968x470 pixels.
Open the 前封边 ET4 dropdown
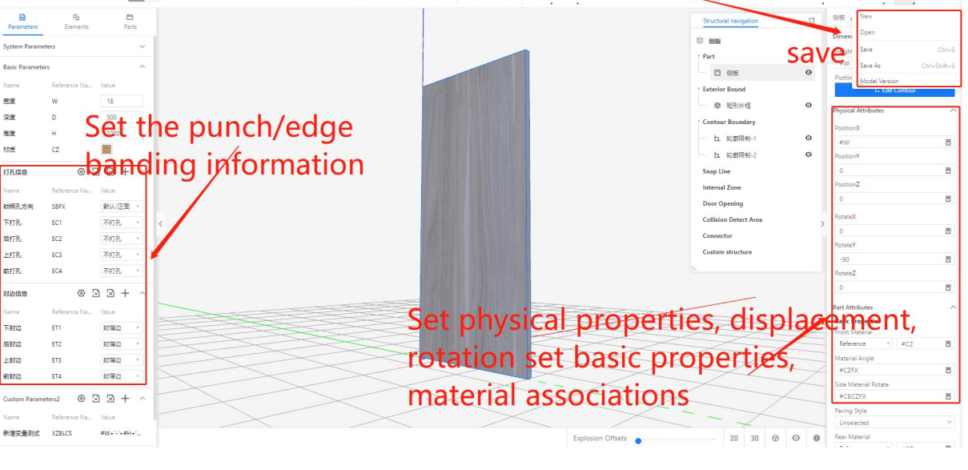[x=122, y=376]
